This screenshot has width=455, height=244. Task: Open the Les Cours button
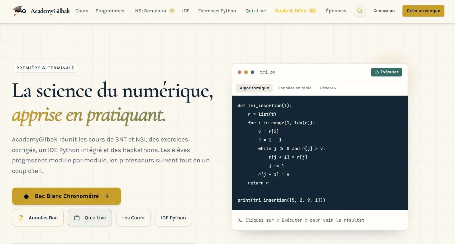[133, 218]
